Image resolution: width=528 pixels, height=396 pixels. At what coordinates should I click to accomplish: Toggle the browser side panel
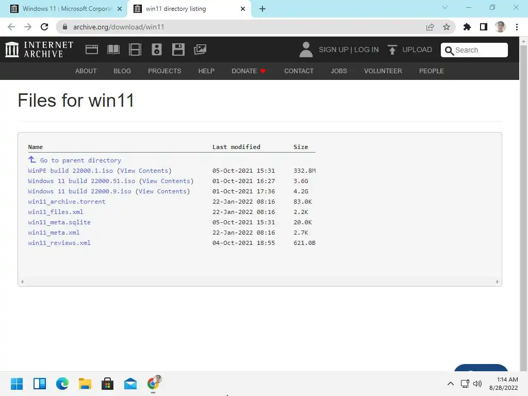[x=484, y=27]
